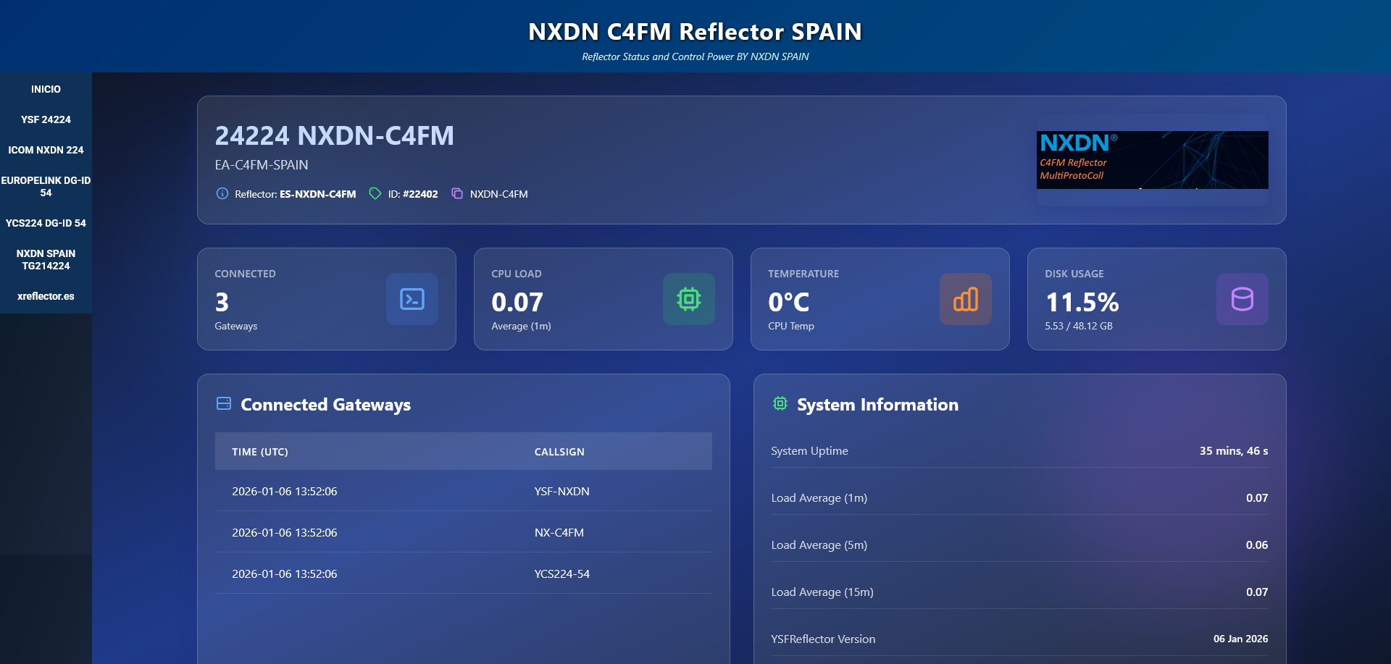The width and height of the screenshot is (1391, 664).
Task: Click the server icon beside Connected Gateways
Action: pos(224,403)
